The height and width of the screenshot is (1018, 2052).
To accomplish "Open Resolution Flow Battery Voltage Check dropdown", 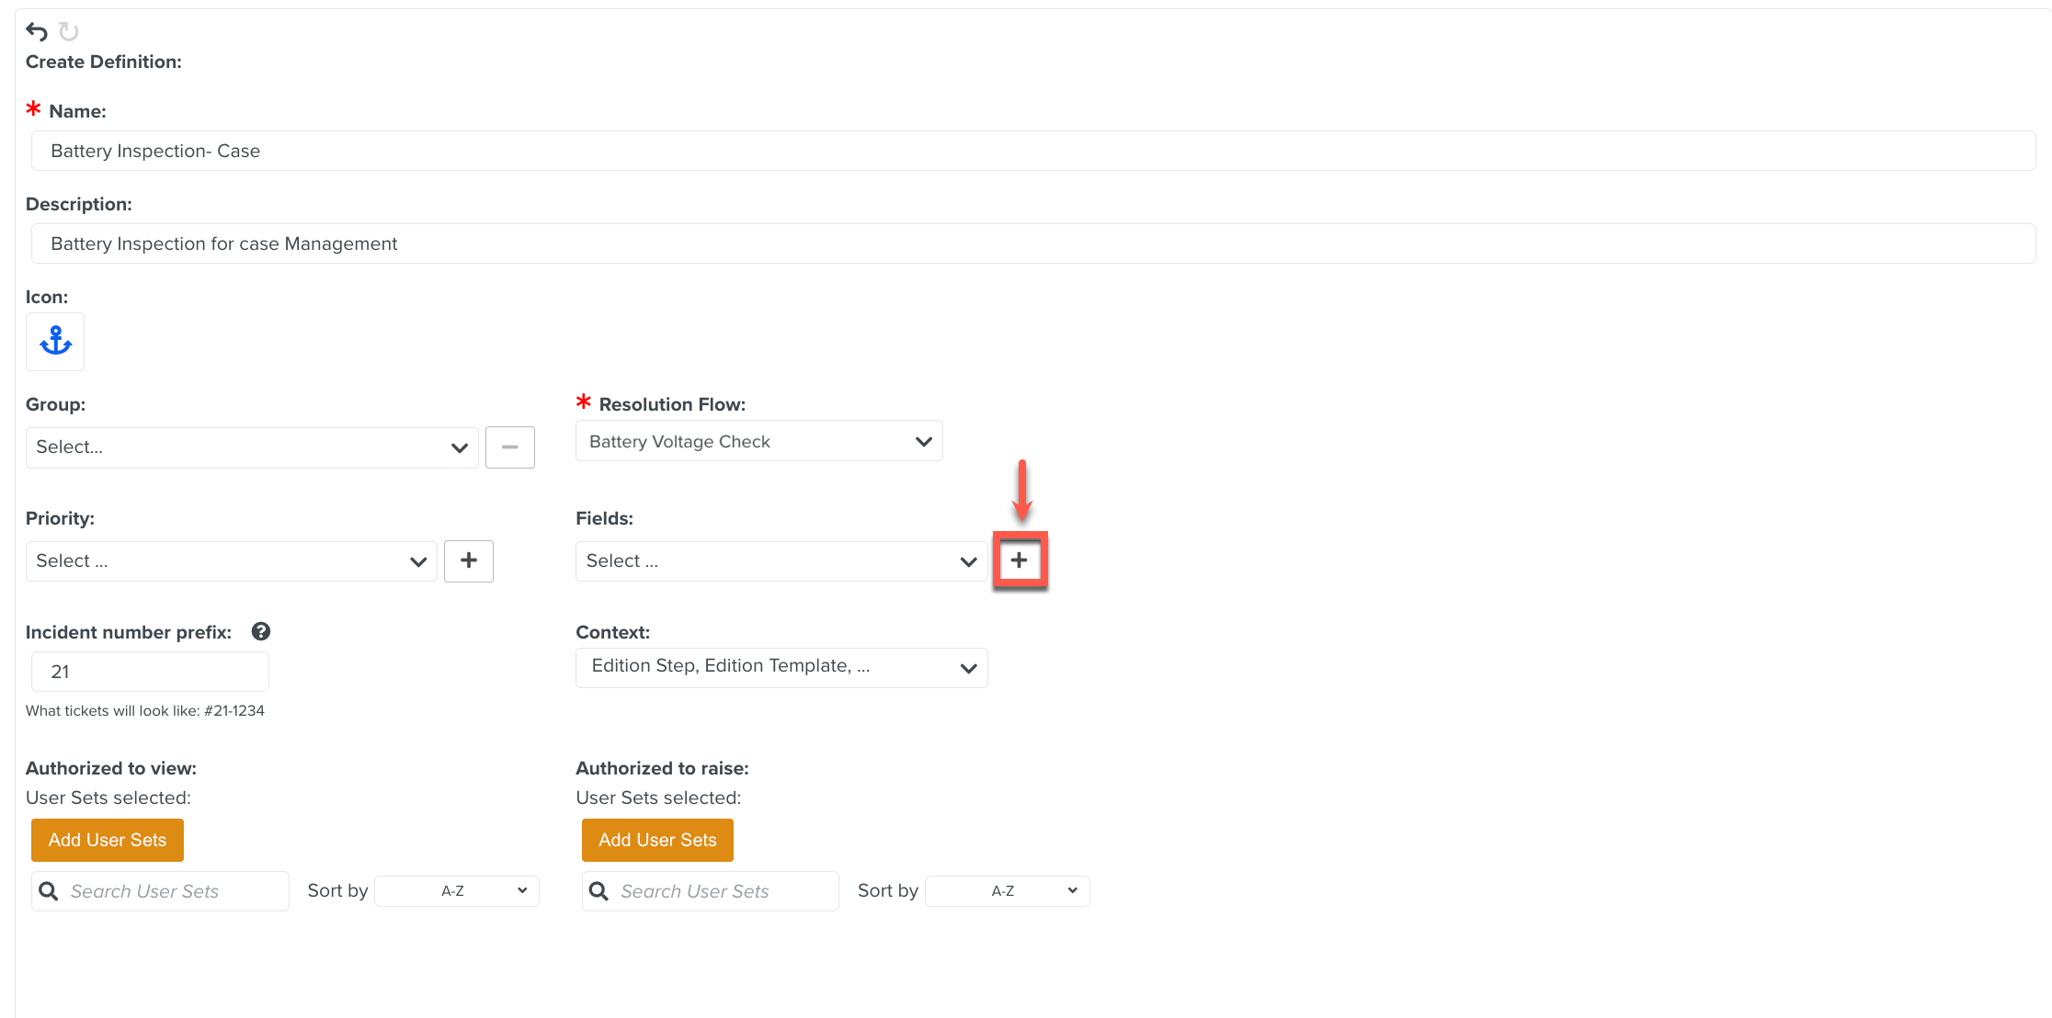I will (x=758, y=442).
